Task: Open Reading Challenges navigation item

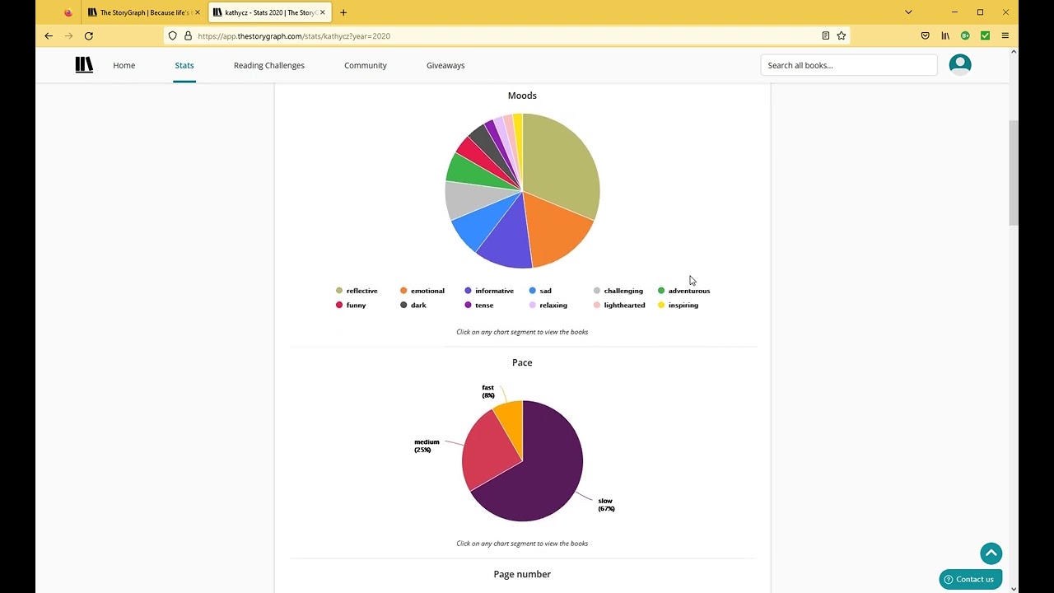Action: (269, 65)
